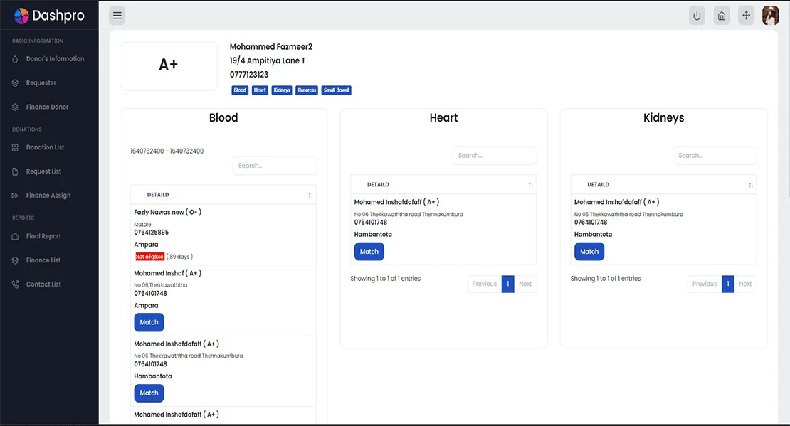Click the power logout icon
The image size is (790, 426).
[697, 16]
